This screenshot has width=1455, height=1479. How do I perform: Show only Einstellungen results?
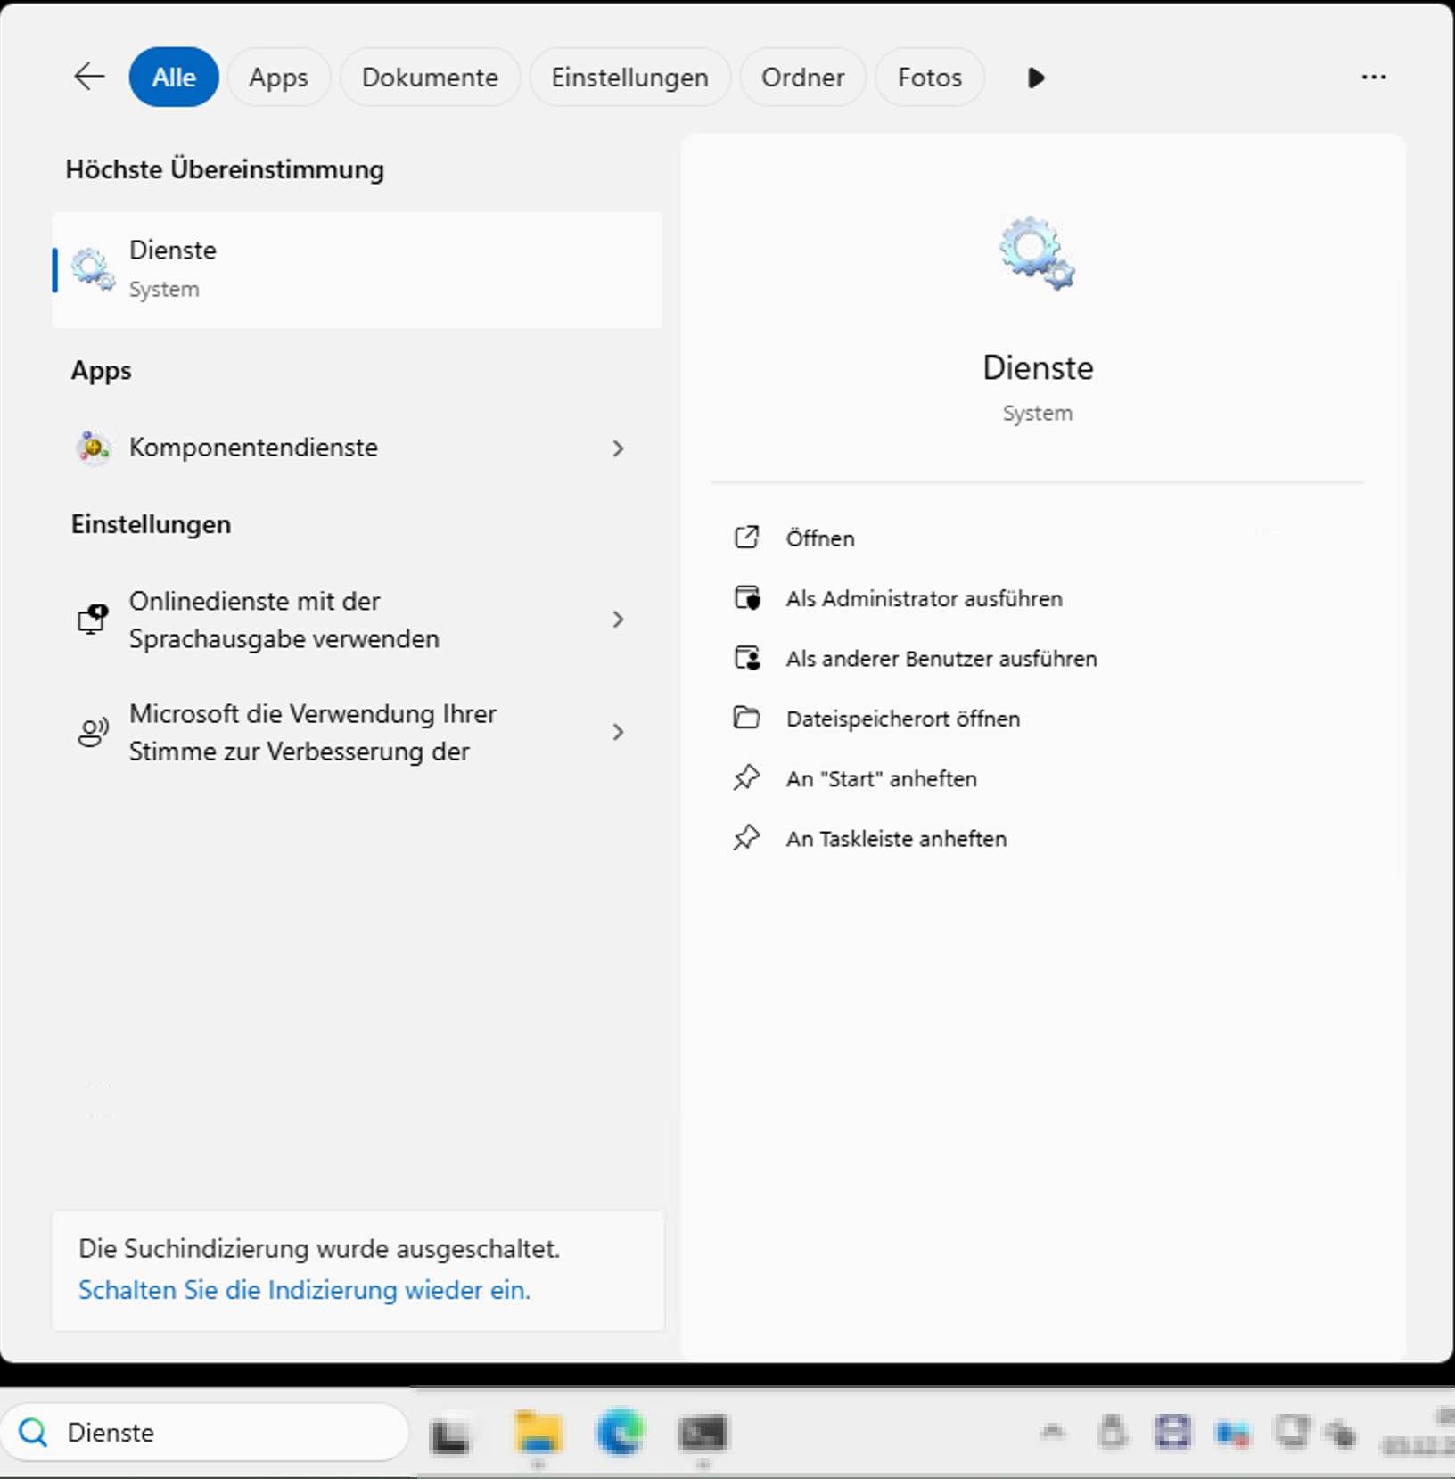[629, 78]
